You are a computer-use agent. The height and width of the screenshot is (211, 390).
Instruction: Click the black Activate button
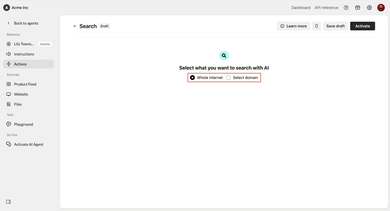(x=363, y=26)
